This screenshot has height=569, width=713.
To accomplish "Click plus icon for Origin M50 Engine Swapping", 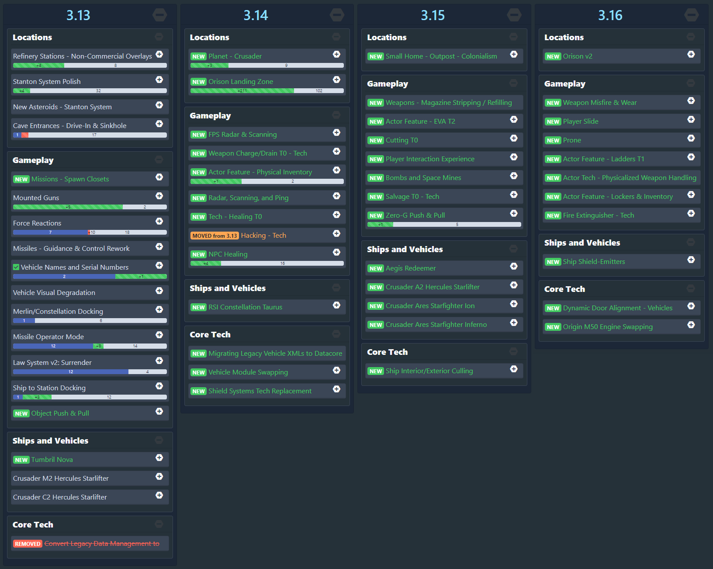I will 691,325.
